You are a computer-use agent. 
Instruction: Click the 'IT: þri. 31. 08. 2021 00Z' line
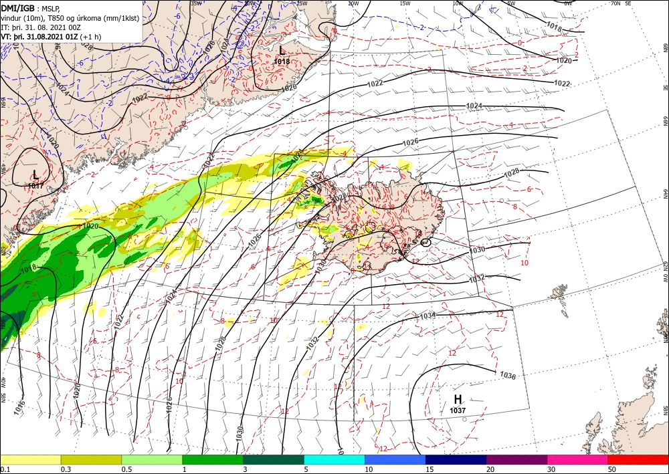click(41, 27)
